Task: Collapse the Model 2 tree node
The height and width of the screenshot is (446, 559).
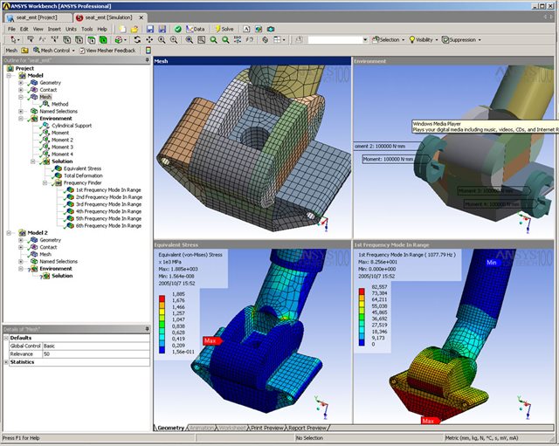Action: tap(9, 233)
